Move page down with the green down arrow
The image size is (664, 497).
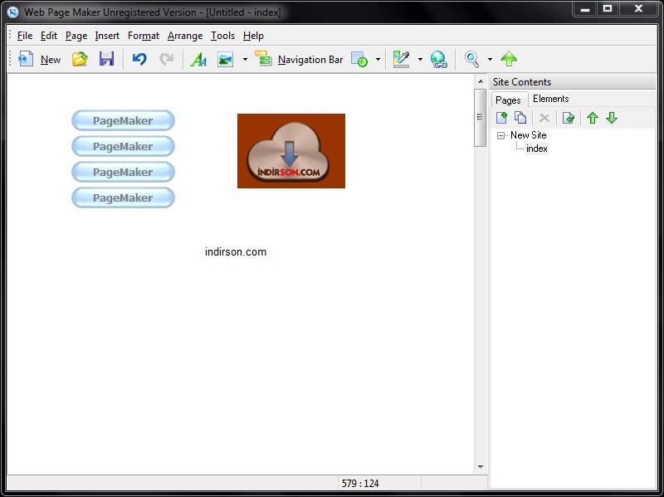pos(612,118)
